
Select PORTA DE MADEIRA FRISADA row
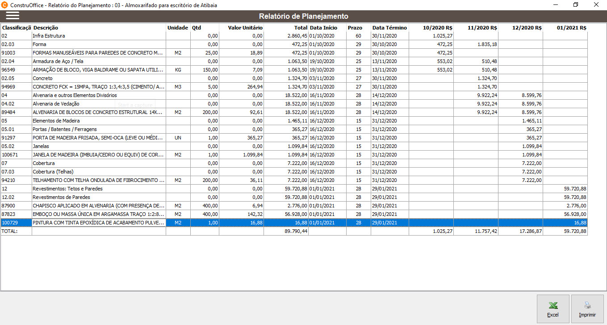point(294,138)
